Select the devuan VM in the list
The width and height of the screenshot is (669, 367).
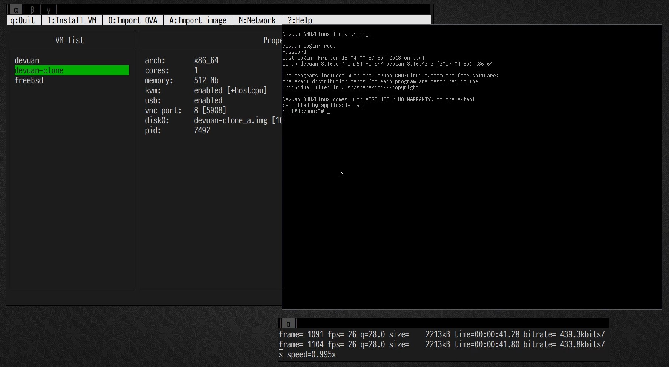tap(27, 60)
